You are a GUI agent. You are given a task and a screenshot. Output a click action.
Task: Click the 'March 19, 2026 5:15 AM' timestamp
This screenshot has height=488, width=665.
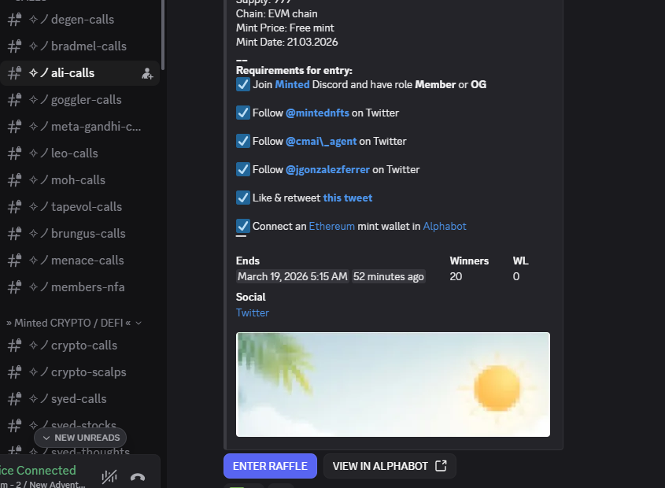(293, 277)
